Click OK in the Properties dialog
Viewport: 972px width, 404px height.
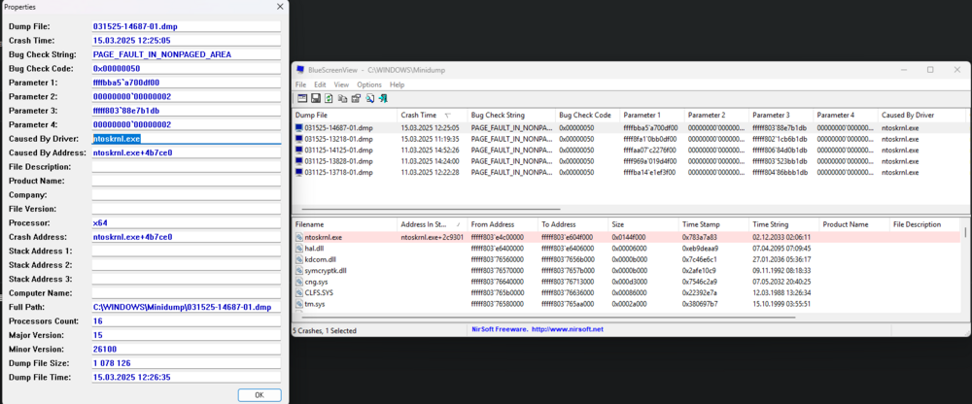tap(260, 394)
